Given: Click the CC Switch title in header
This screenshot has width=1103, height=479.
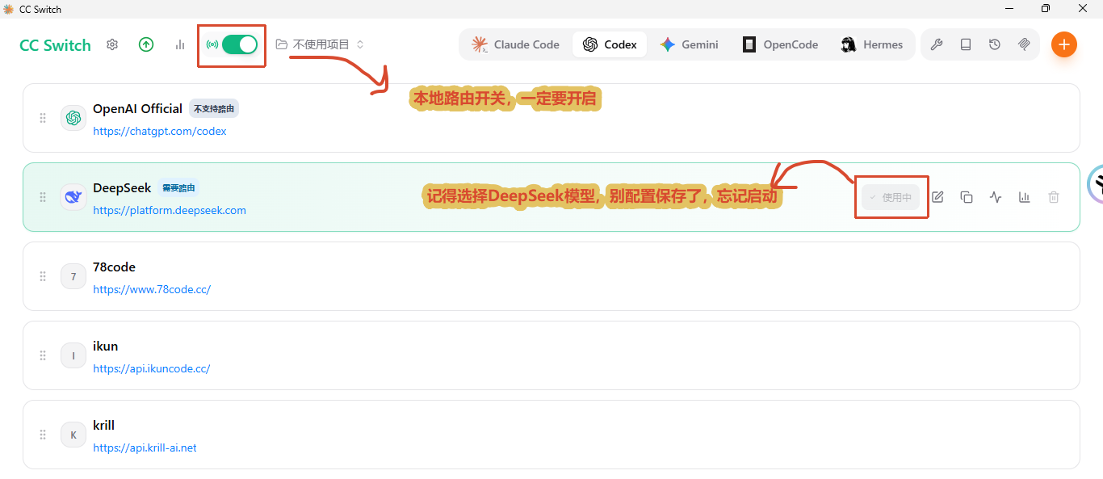Looking at the screenshot, I should 55,45.
